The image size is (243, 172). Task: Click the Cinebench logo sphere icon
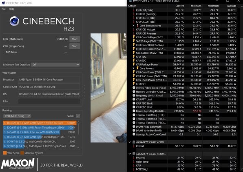pos(14,21)
